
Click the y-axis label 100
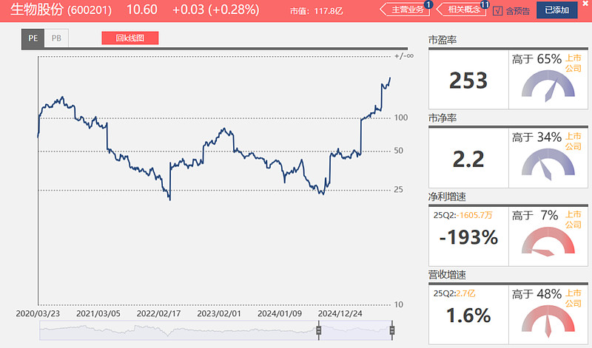coord(401,117)
